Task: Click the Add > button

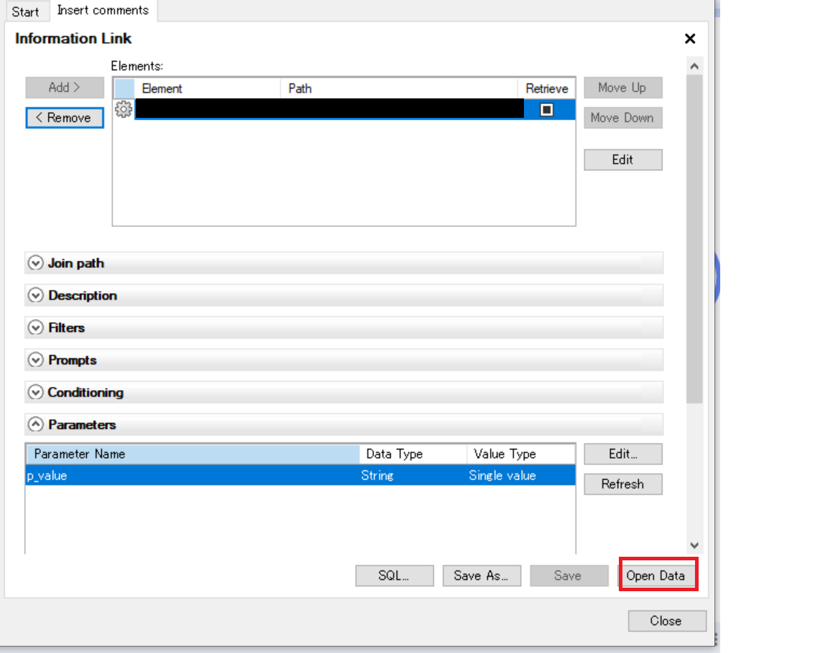Action: coord(65,88)
